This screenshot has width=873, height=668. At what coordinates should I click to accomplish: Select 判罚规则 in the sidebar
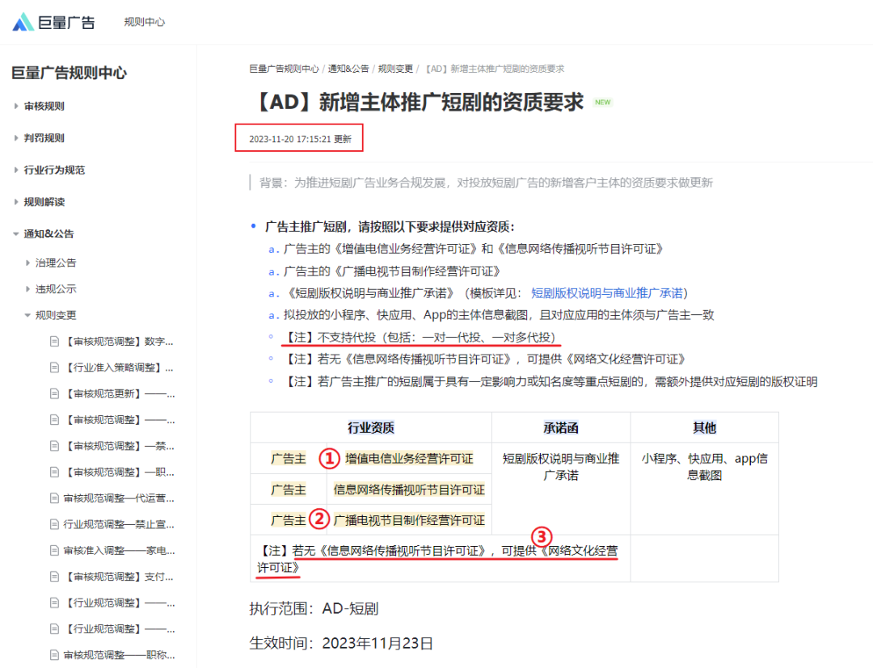pyautogui.click(x=44, y=138)
